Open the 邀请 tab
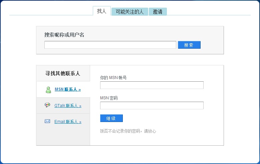 pos(158,12)
